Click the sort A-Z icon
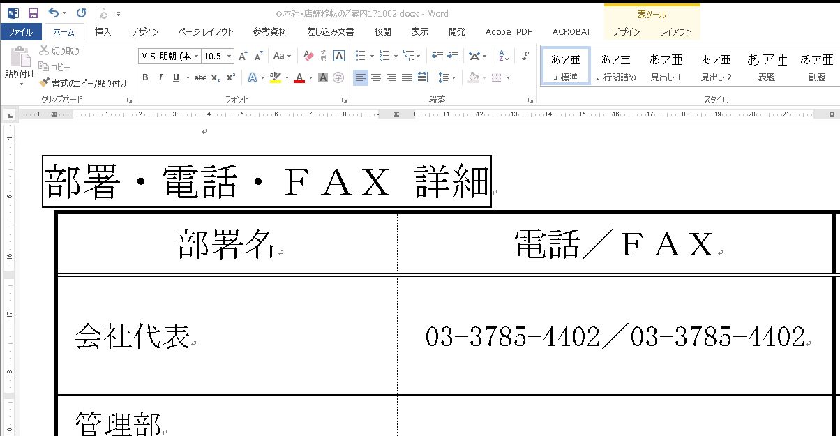This screenshot has width=840, height=436. pyautogui.click(x=504, y=56)
